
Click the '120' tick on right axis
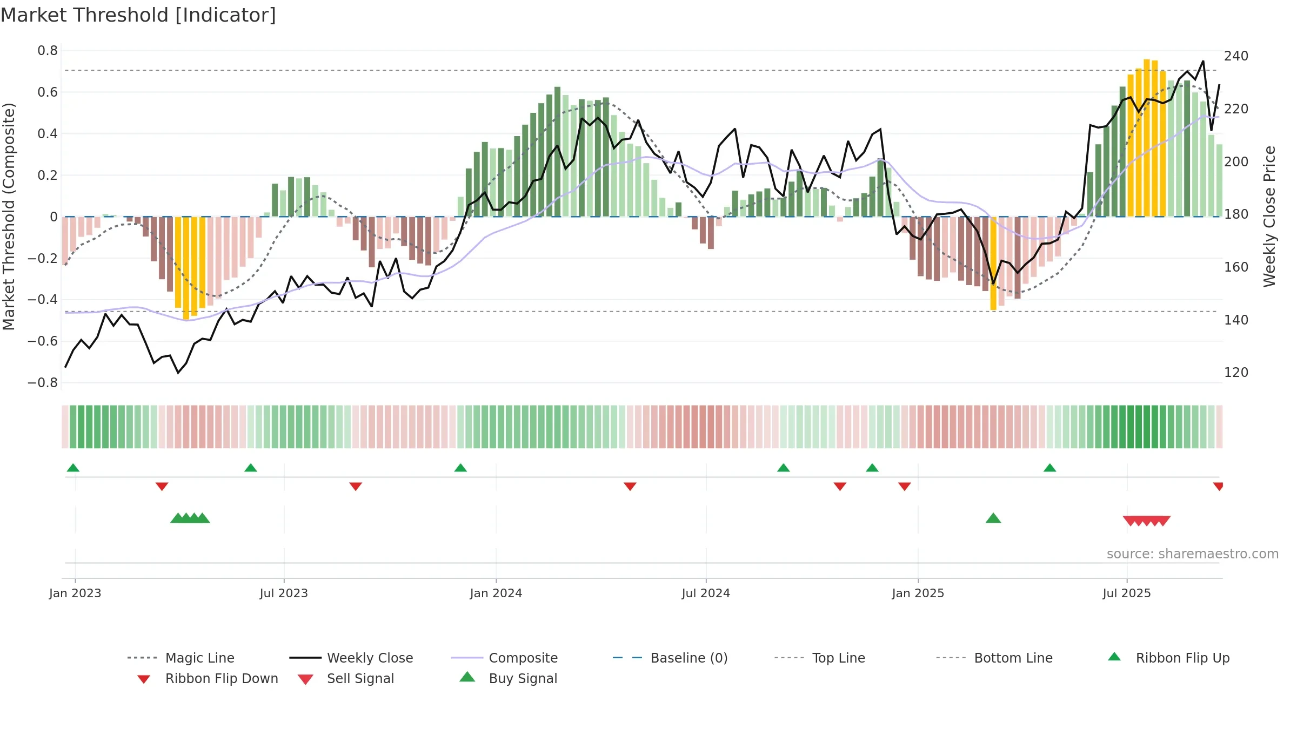1236,373
